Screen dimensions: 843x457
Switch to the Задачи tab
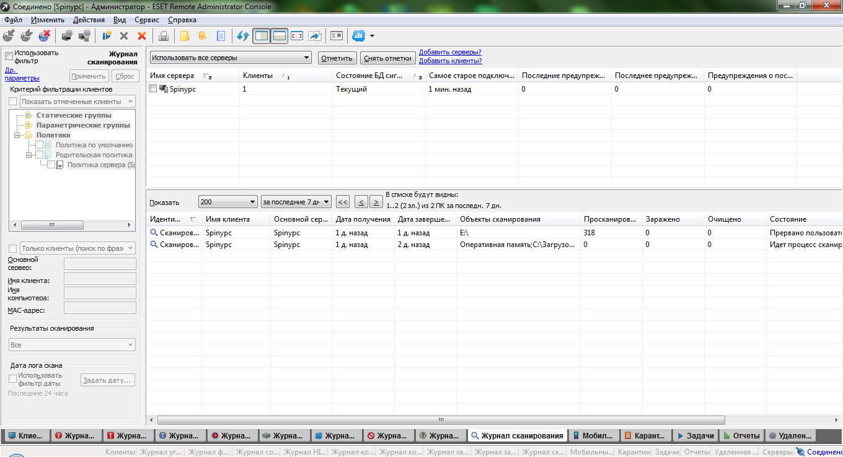pyautogui.click(x=695, y=436)
